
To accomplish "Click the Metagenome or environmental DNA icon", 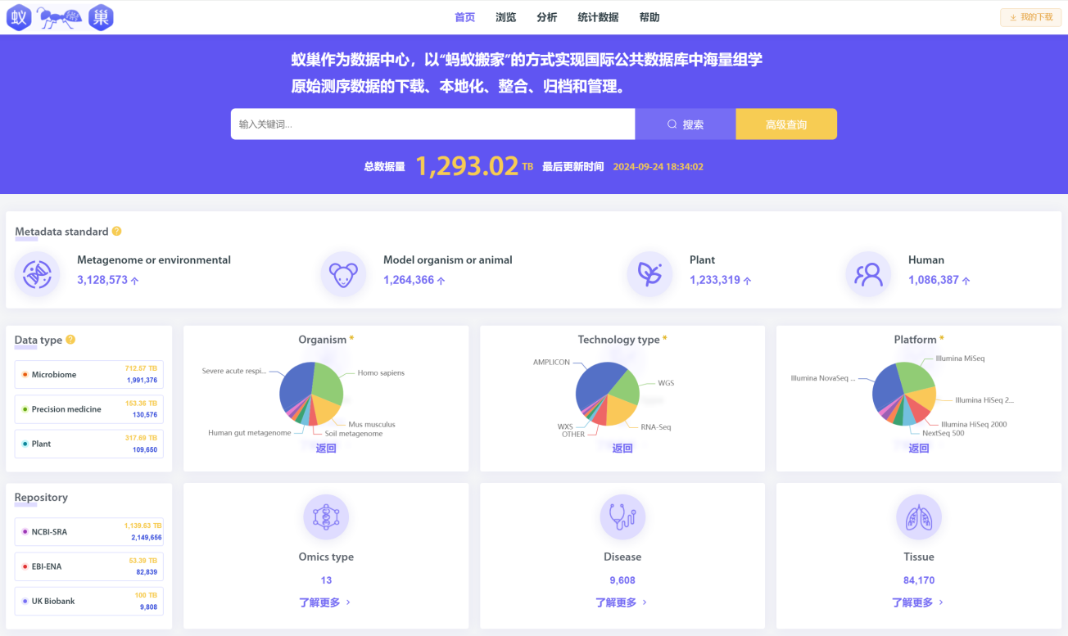I will (x=37, y=274).
